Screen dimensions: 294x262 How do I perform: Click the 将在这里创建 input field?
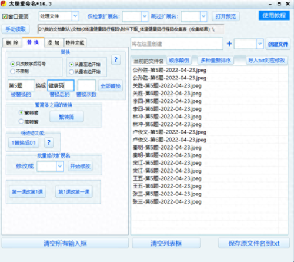[x=177, y=44]
